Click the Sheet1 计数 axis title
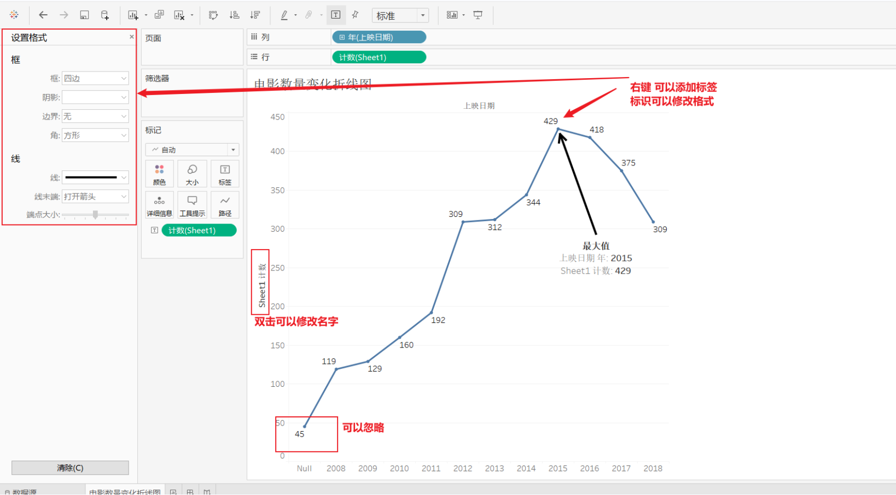The width and height of the screenshot is (896, 495). (x=262, y=285)
